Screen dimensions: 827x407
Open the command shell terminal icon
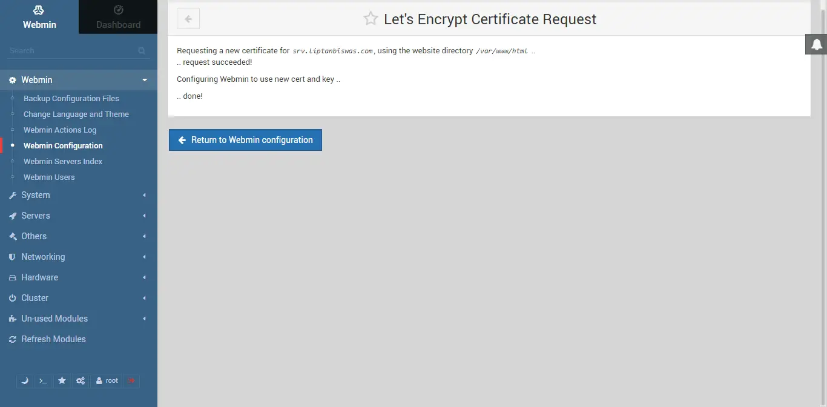pyautogui.click(x=43, y=381)
